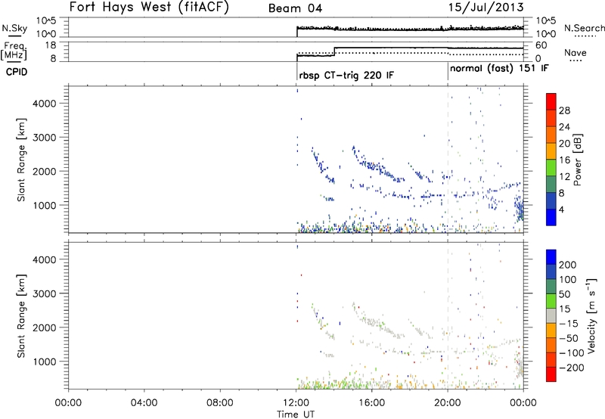Screen dimensions: 605x419
Task: Click the noise trace in the N.Sky panel
Action: click(x=410, y=29)
